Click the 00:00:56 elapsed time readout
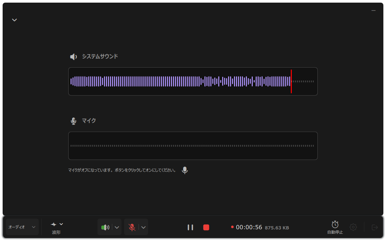386x241 pixels. (x=249, y=227)
